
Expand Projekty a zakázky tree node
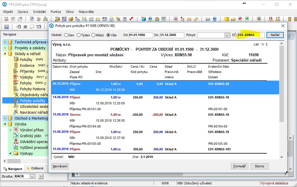tap(5, 48)
